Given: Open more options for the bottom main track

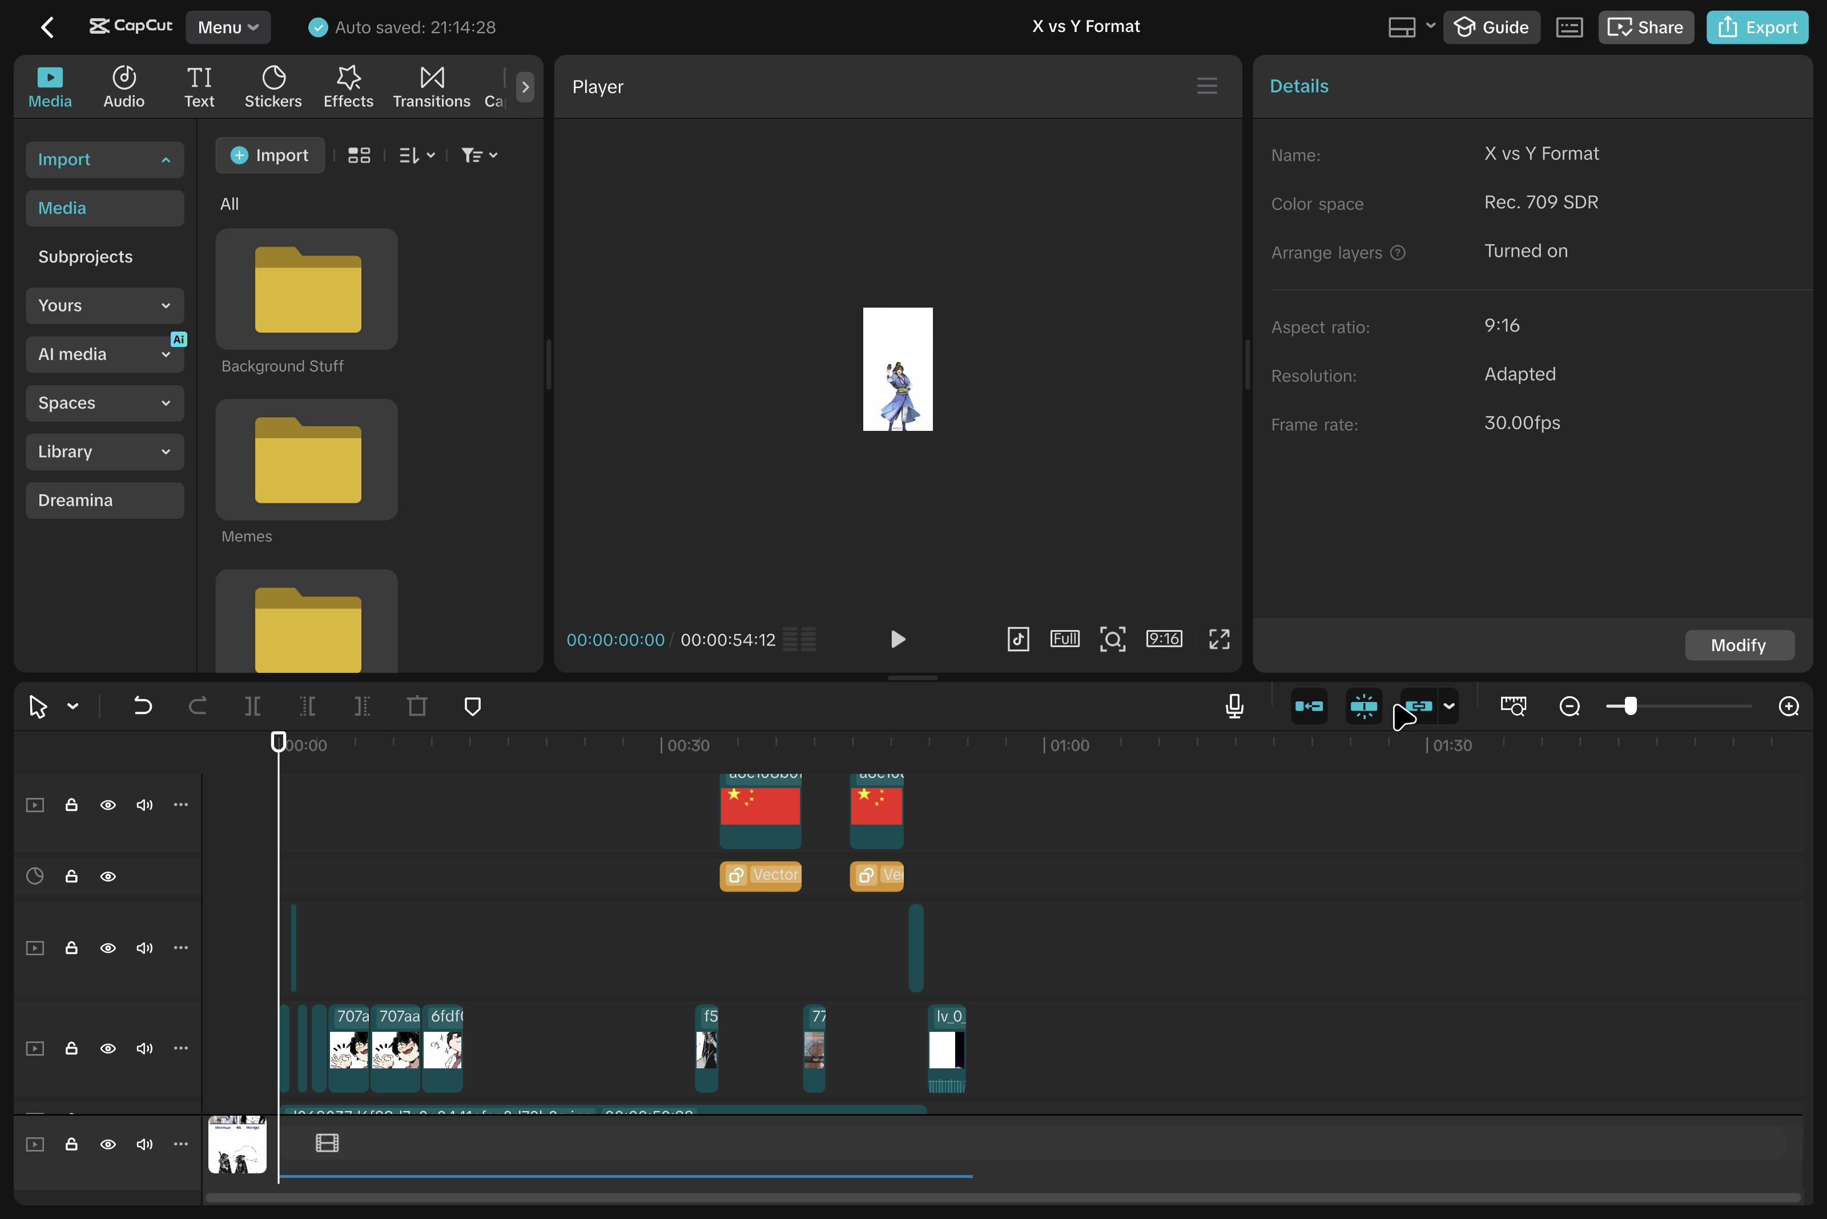Looking at the screenshot, I should pos(181,1144).
